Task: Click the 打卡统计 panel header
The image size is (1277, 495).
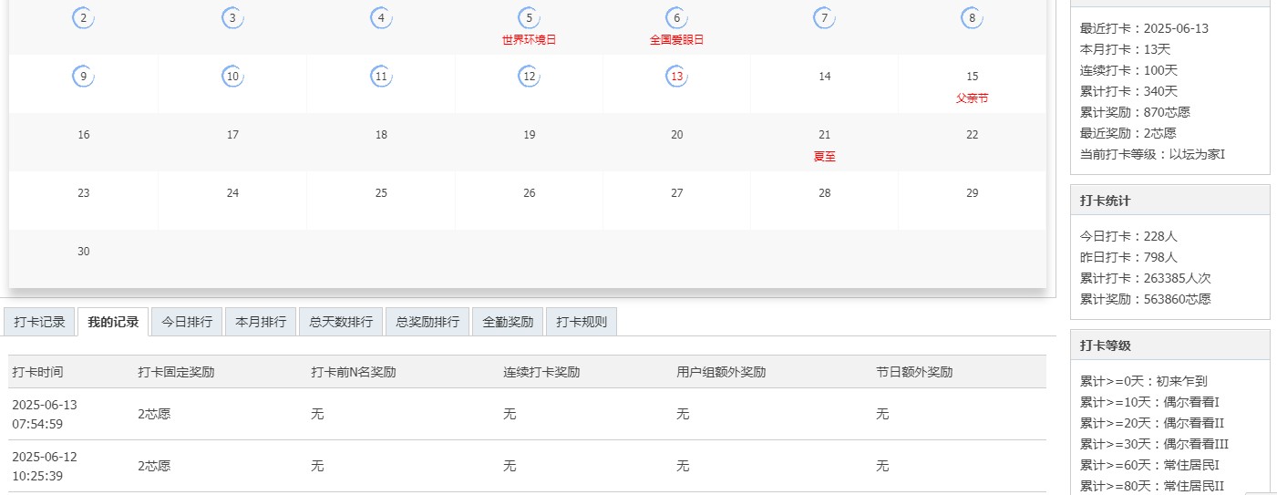Action: click(x=1169, y=200)
